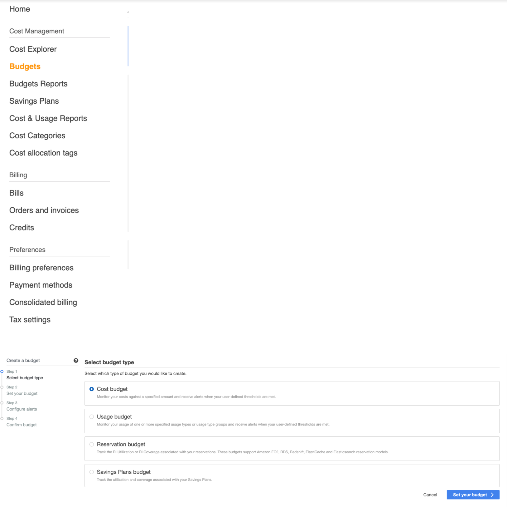View Credits page
Screen dimensions: 507x507
pyautogui.click(x=22, y=228)
